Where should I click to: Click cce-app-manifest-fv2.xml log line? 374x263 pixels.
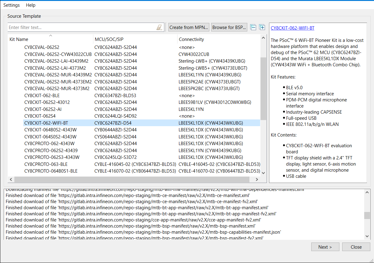tap(133, 220)
